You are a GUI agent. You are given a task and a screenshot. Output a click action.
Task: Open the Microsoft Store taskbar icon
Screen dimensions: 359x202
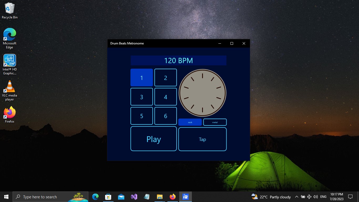pos(108,196)
